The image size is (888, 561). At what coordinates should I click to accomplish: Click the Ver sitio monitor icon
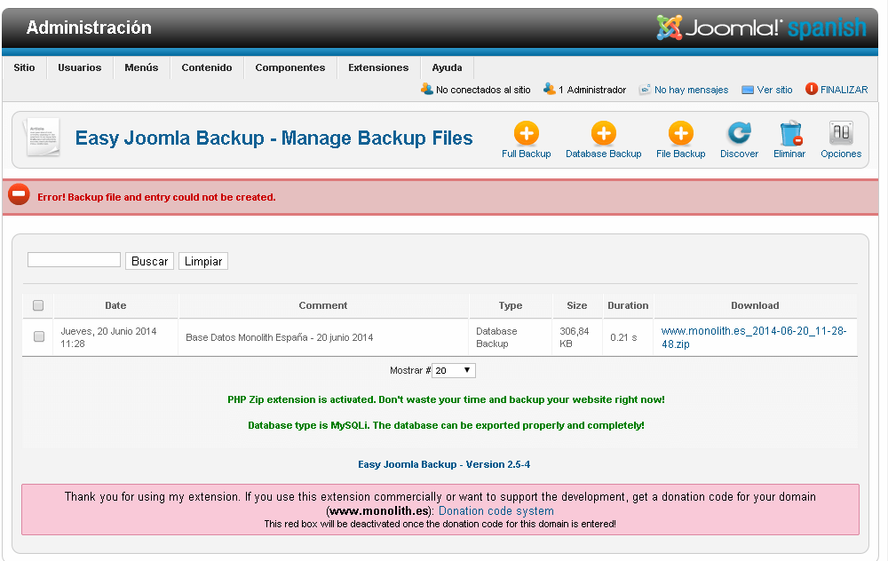[748, 90]
